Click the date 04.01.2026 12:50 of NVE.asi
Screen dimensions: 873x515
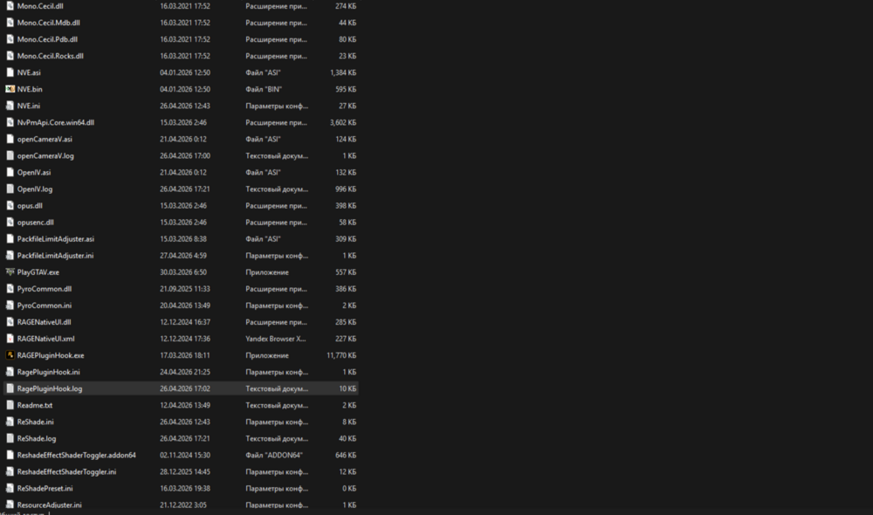(185, 72)
